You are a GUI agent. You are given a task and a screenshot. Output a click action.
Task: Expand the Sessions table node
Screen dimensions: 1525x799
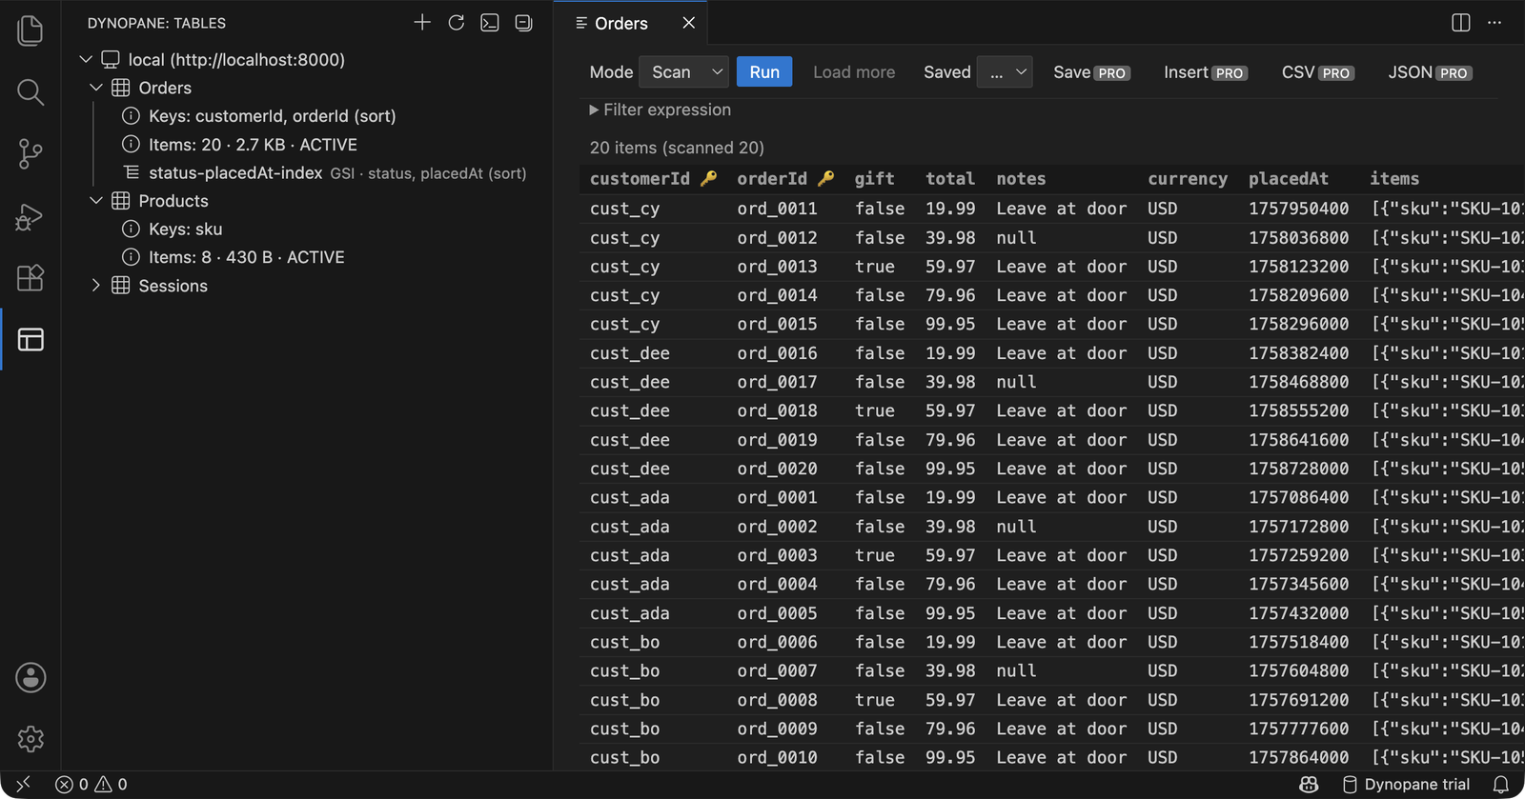[x=96, y=286]
